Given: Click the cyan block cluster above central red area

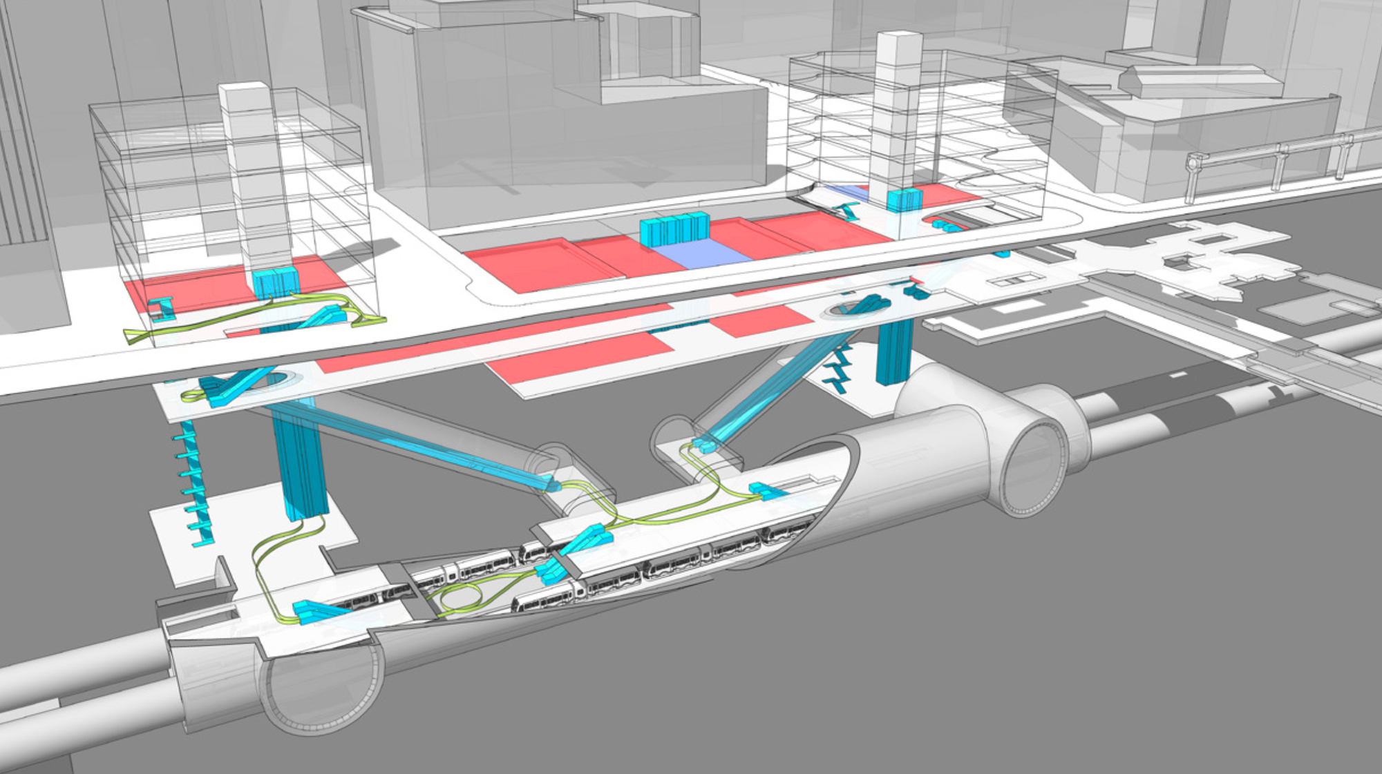Looking at the screenshot, I should coord(674,229).
